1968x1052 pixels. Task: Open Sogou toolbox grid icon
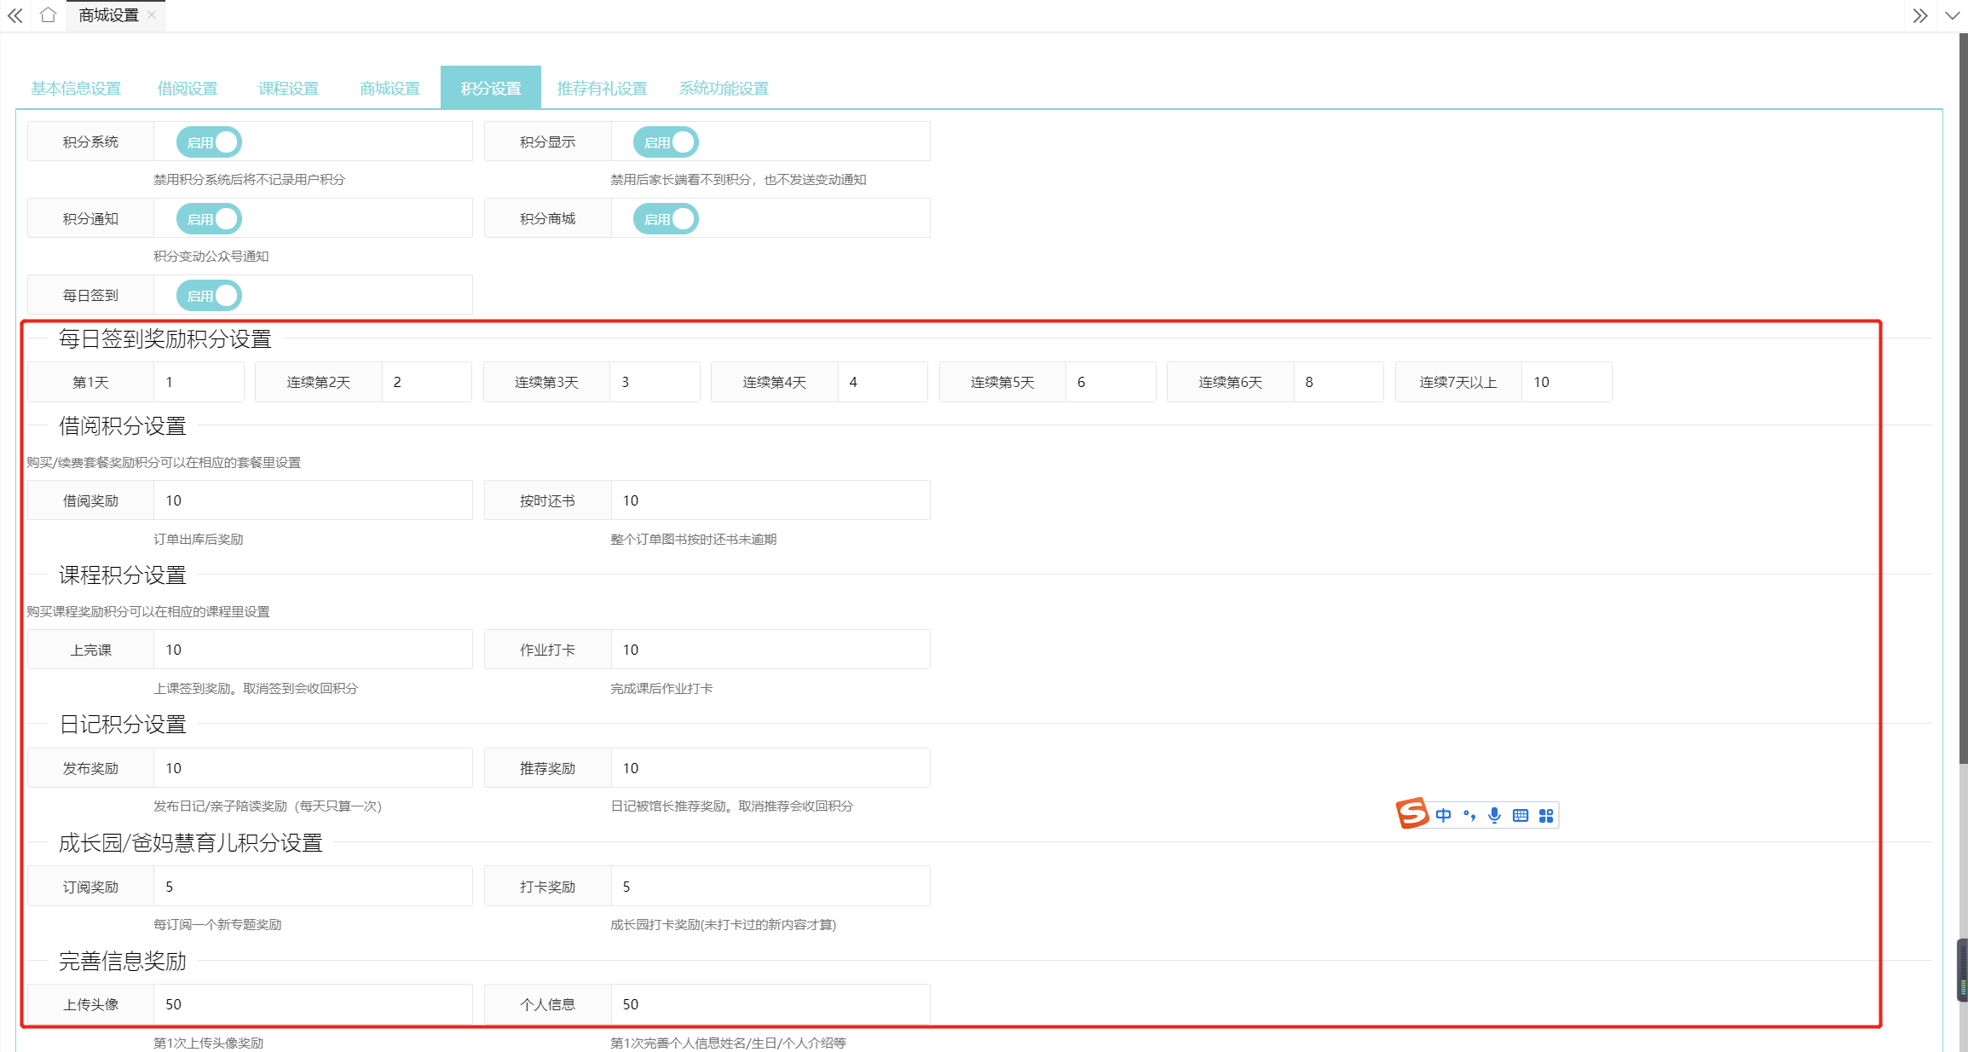(x=1546, y=815)
